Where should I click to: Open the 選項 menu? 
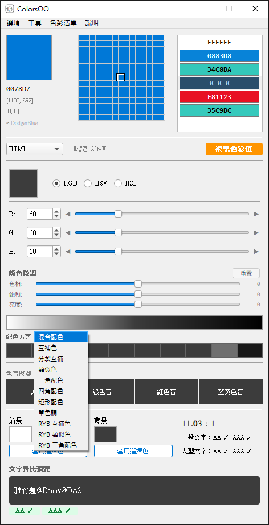tap(13, 23)
